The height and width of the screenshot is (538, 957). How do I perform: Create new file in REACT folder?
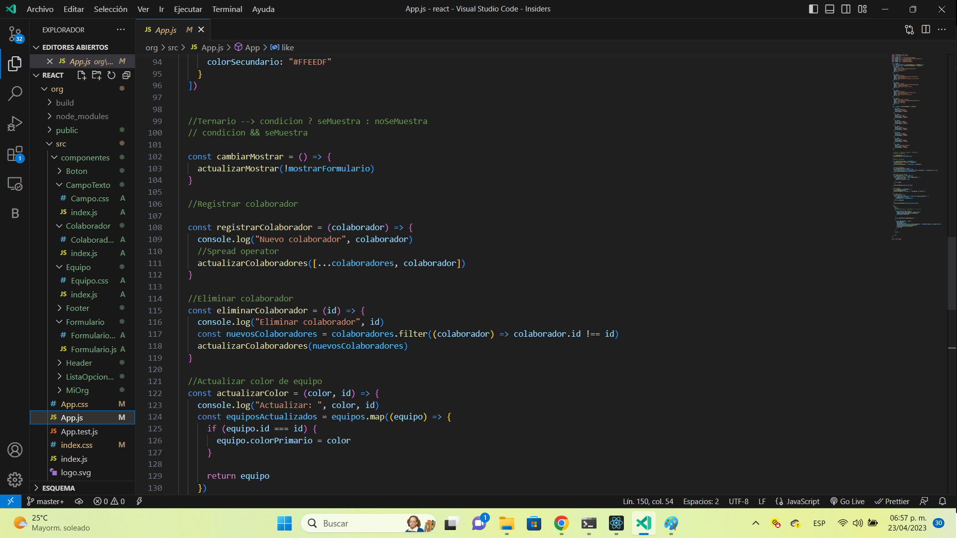click(82, 75)
